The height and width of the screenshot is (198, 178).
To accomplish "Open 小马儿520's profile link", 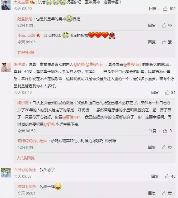I will coord(26,36).
